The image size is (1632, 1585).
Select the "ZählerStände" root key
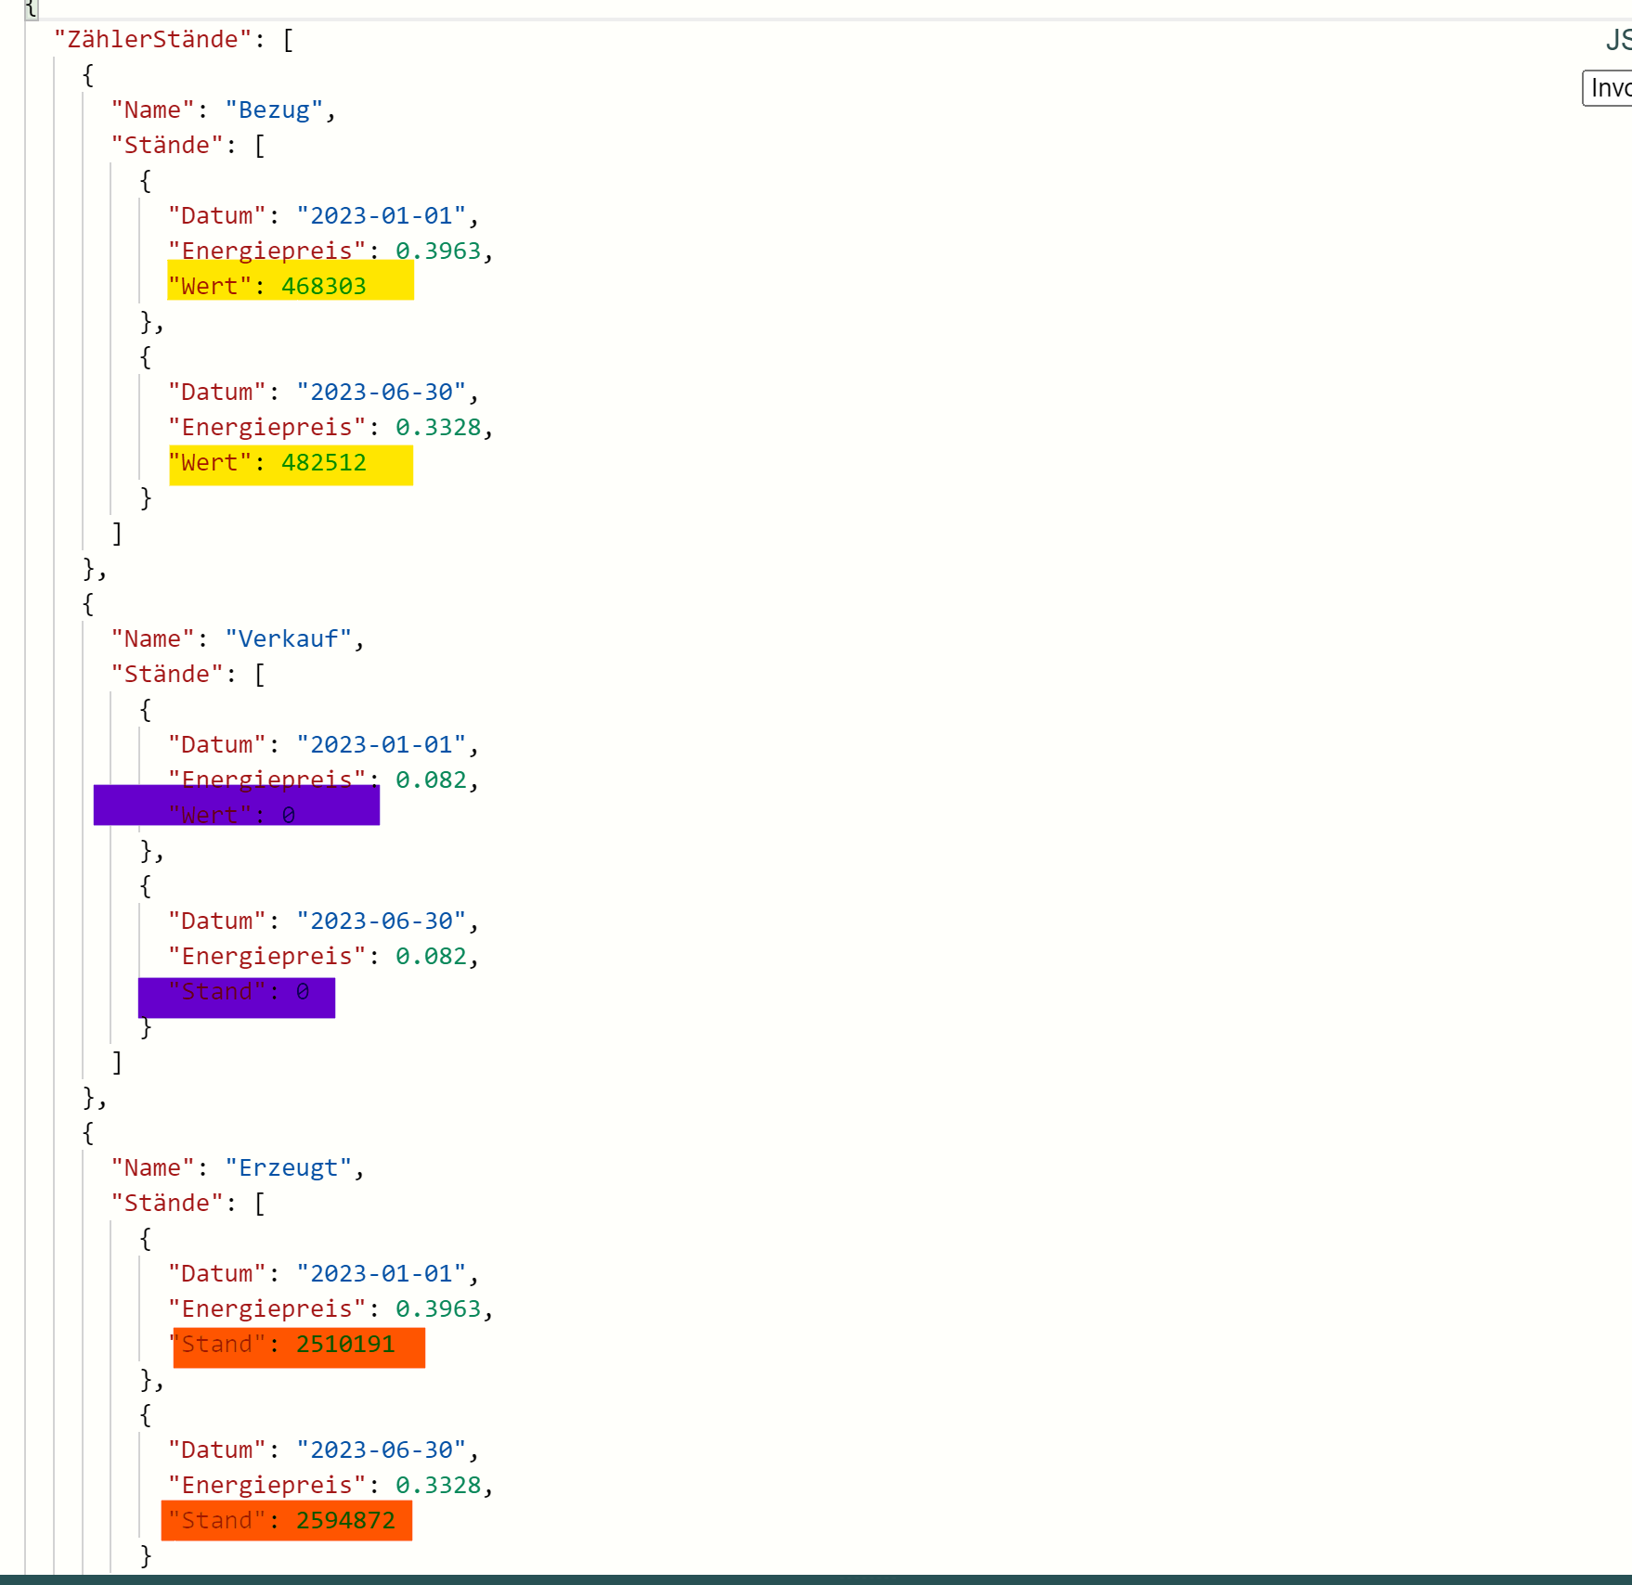[153, 40]
